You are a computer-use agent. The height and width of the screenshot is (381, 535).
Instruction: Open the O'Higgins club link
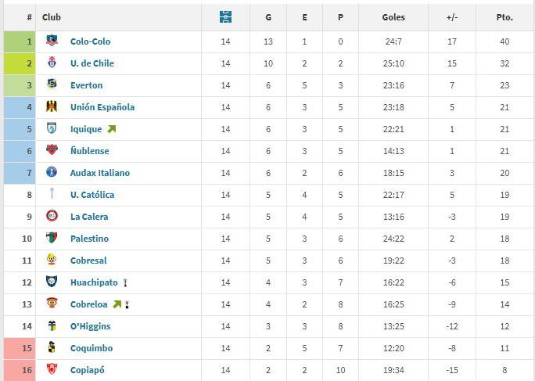(x=91, y=326)
